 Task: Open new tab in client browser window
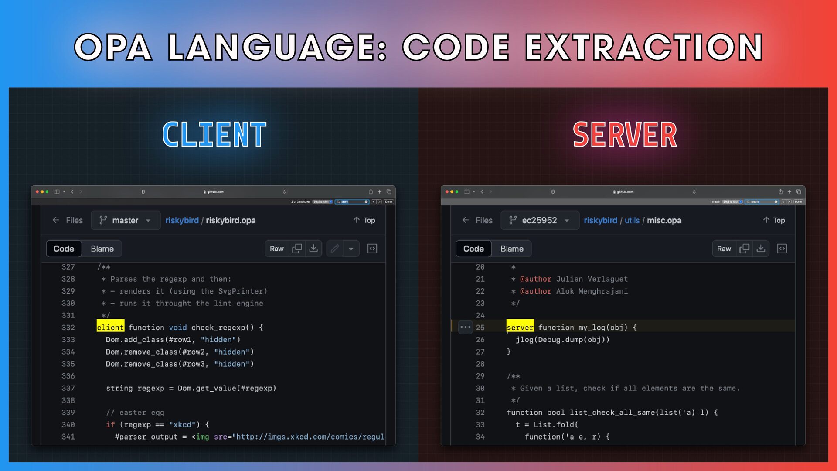click(380, 191)
